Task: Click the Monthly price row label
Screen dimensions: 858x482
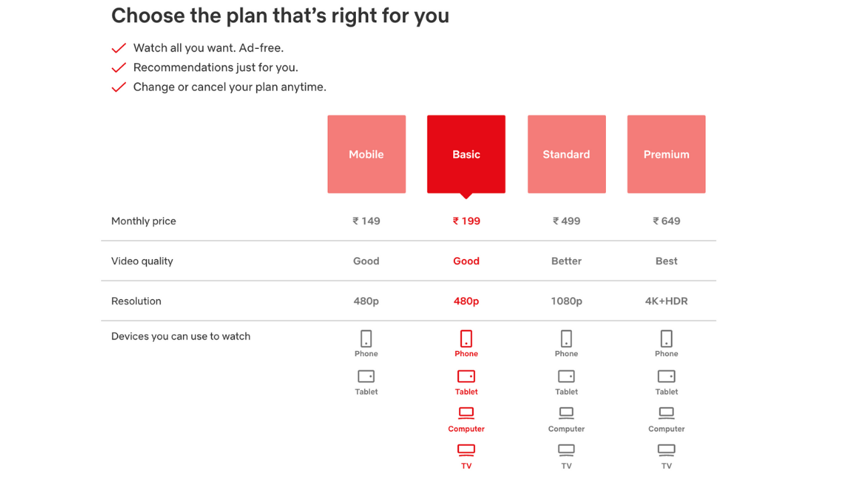Action: coord(143,221)
